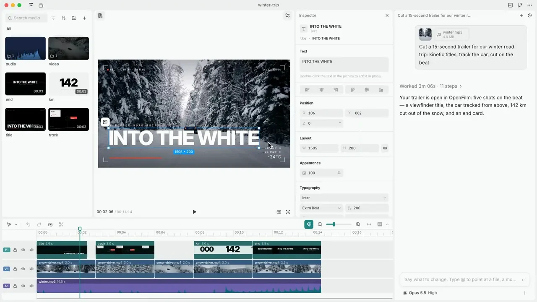Play the preview
This screenshot has height=302, width=537.
point(194,212)
